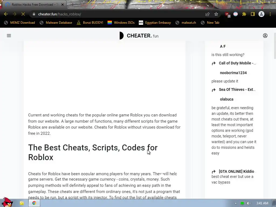Show hidden system tray icons arrow

pyautogui.click(x=236, y=203)
